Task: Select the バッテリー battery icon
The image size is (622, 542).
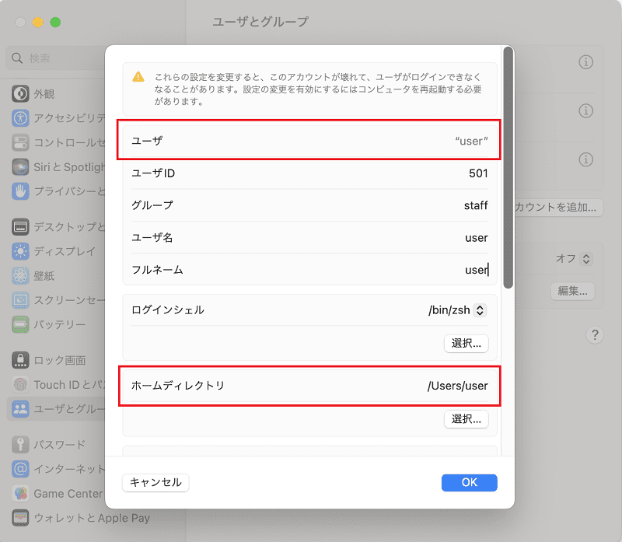Action: click(20, 324)
